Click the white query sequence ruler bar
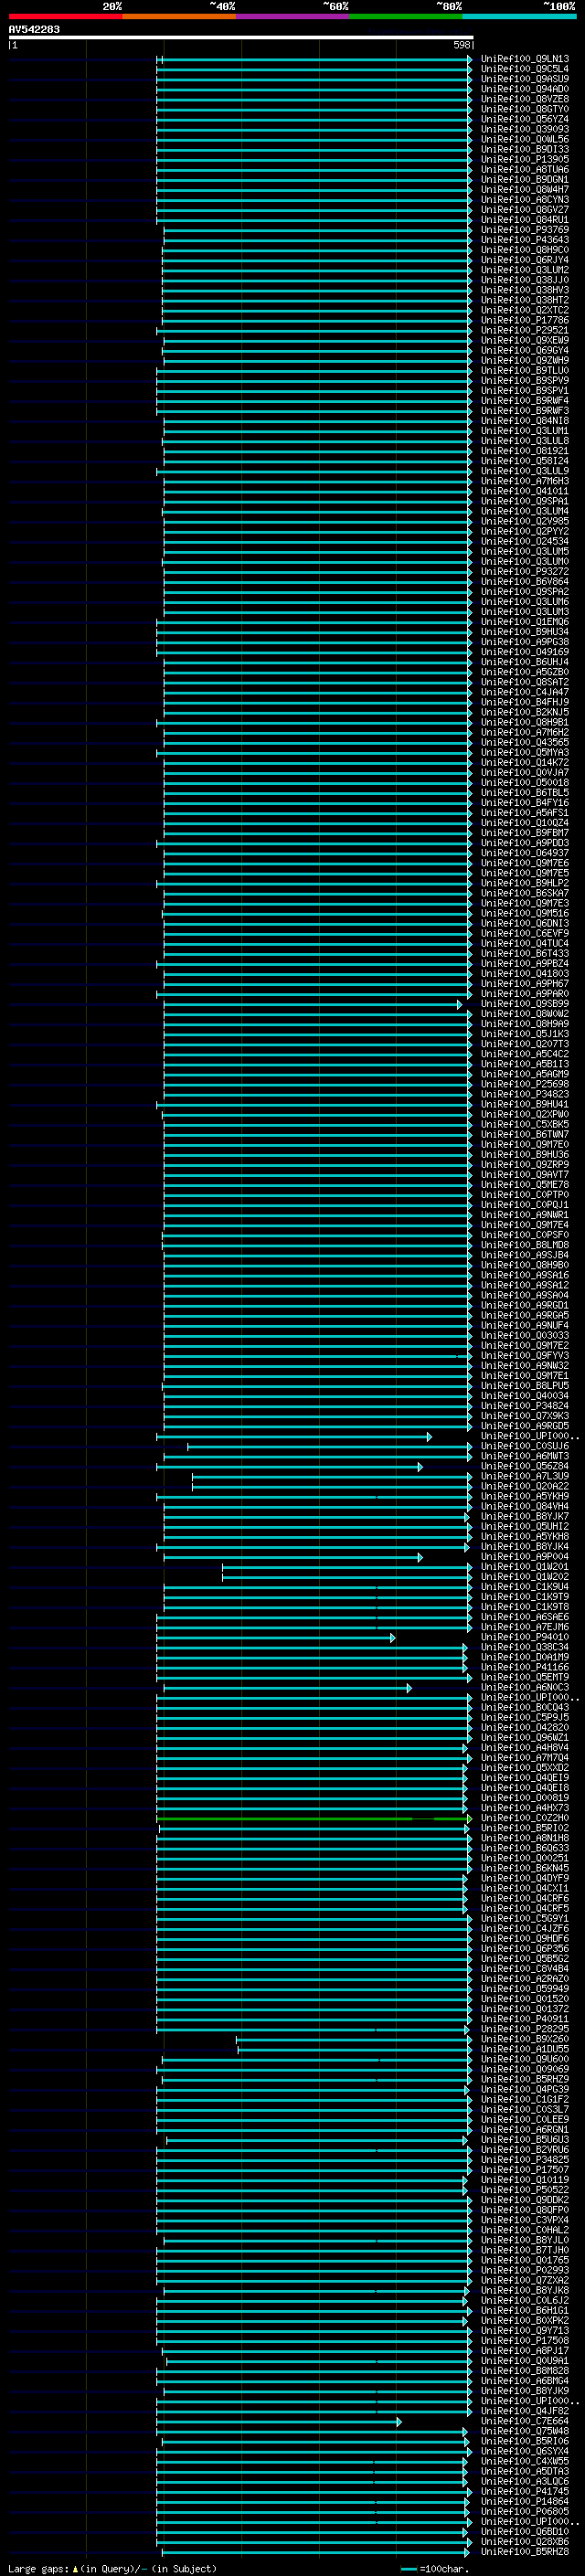Screen dimensions: 585x2576 click(x=241, y=37)
